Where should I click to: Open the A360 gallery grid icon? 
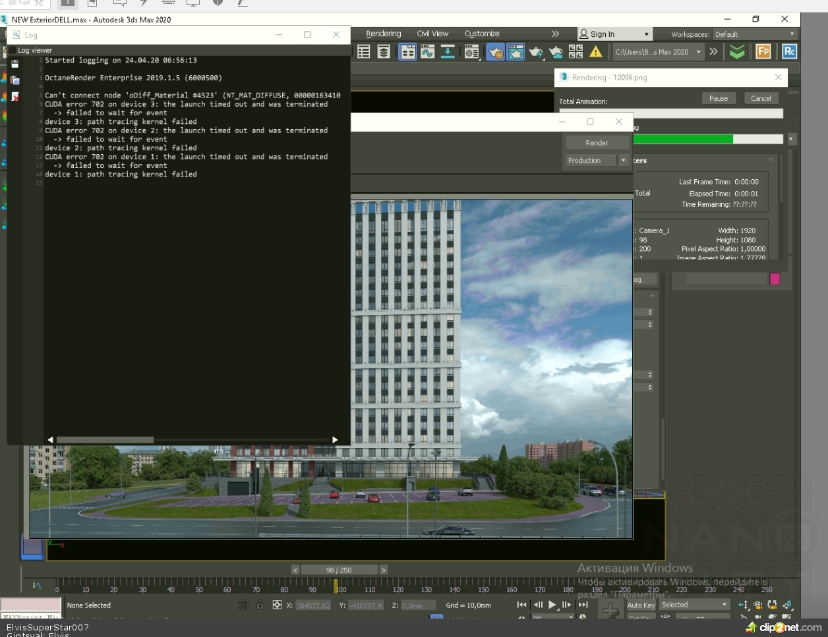tap(576, 51)
